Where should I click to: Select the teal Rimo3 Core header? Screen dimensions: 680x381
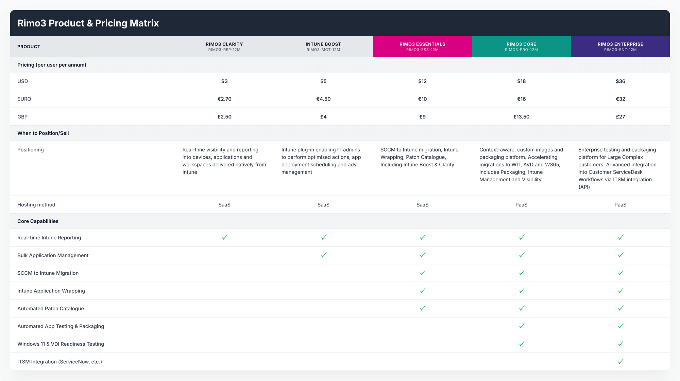point(521,47)
